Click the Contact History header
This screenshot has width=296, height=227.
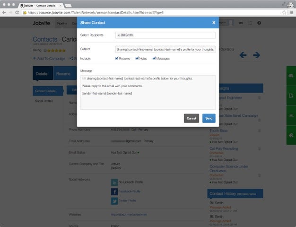[x=235, y=193]
